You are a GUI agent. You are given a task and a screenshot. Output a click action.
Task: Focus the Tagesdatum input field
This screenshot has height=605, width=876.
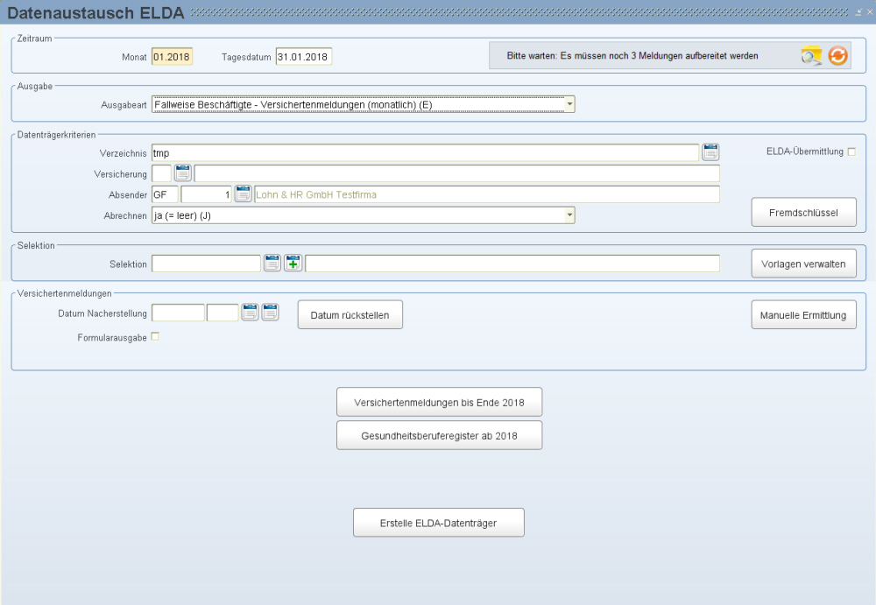303,56
